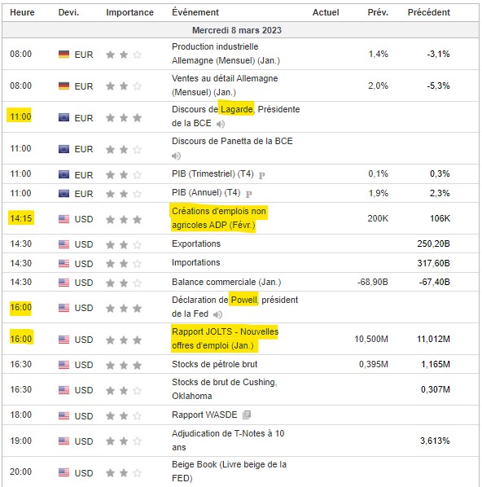Click the Devi. column header

[x=68, y=12]
